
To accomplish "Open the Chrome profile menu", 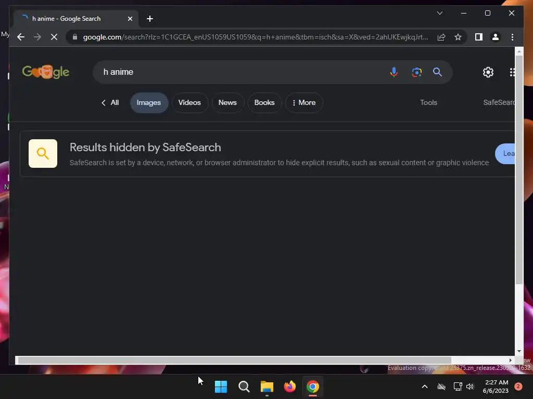I will click(496, 37).
